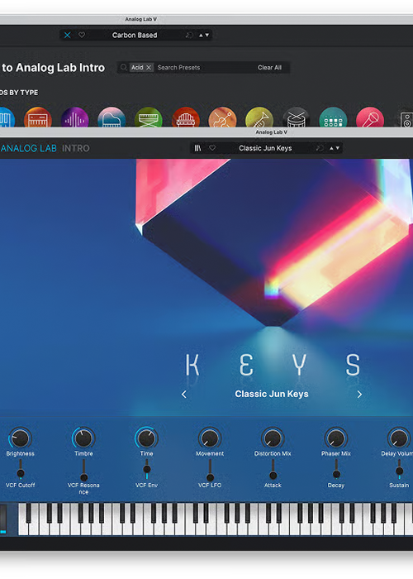Select the pink microphone vocal type icon

370,117
